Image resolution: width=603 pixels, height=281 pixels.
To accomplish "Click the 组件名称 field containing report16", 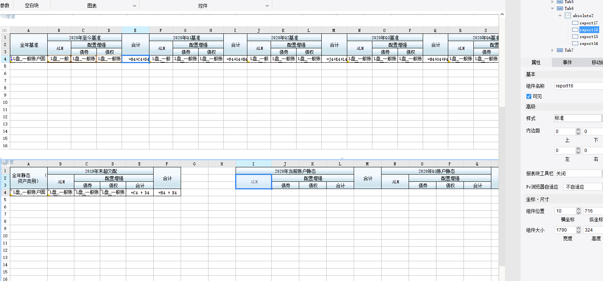I will (578, 86).
